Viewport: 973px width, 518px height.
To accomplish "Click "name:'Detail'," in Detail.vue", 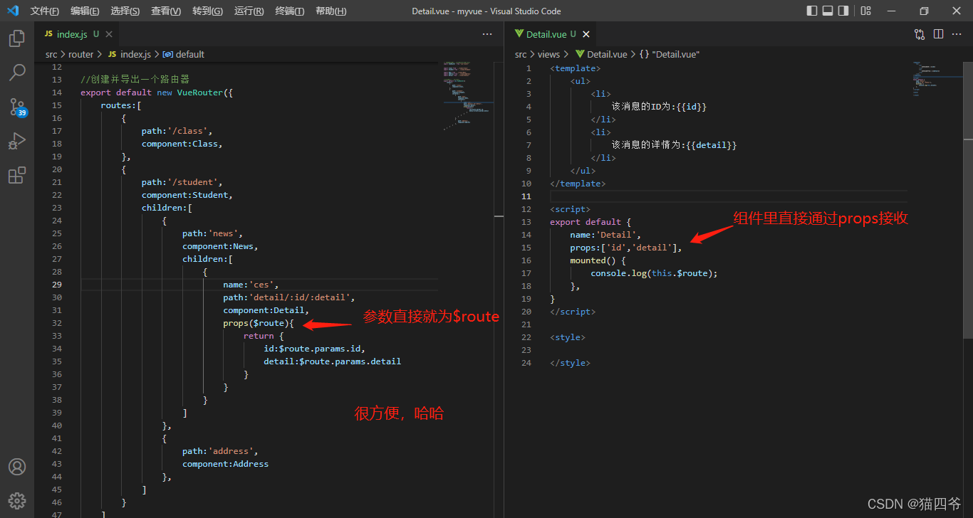I will coord(605,235).
